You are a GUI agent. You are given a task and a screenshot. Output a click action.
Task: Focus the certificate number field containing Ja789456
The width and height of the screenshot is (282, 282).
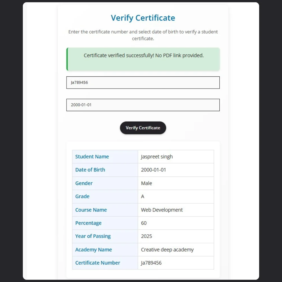[x=143, y=83]
